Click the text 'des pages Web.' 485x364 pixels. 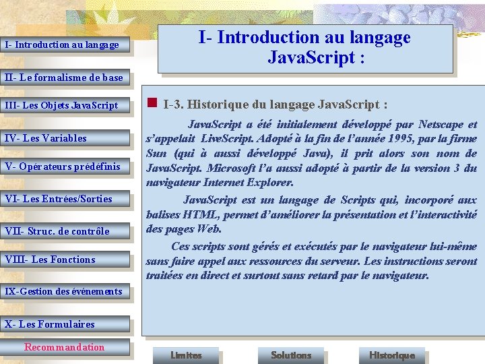tap(184, 229)
